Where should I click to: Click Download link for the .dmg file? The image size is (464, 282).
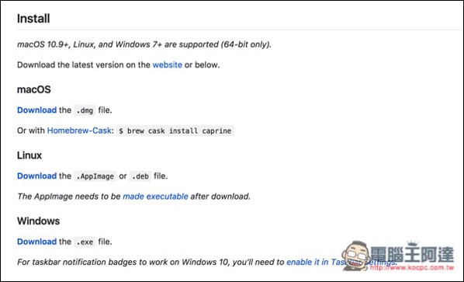(x=36, y=110)
